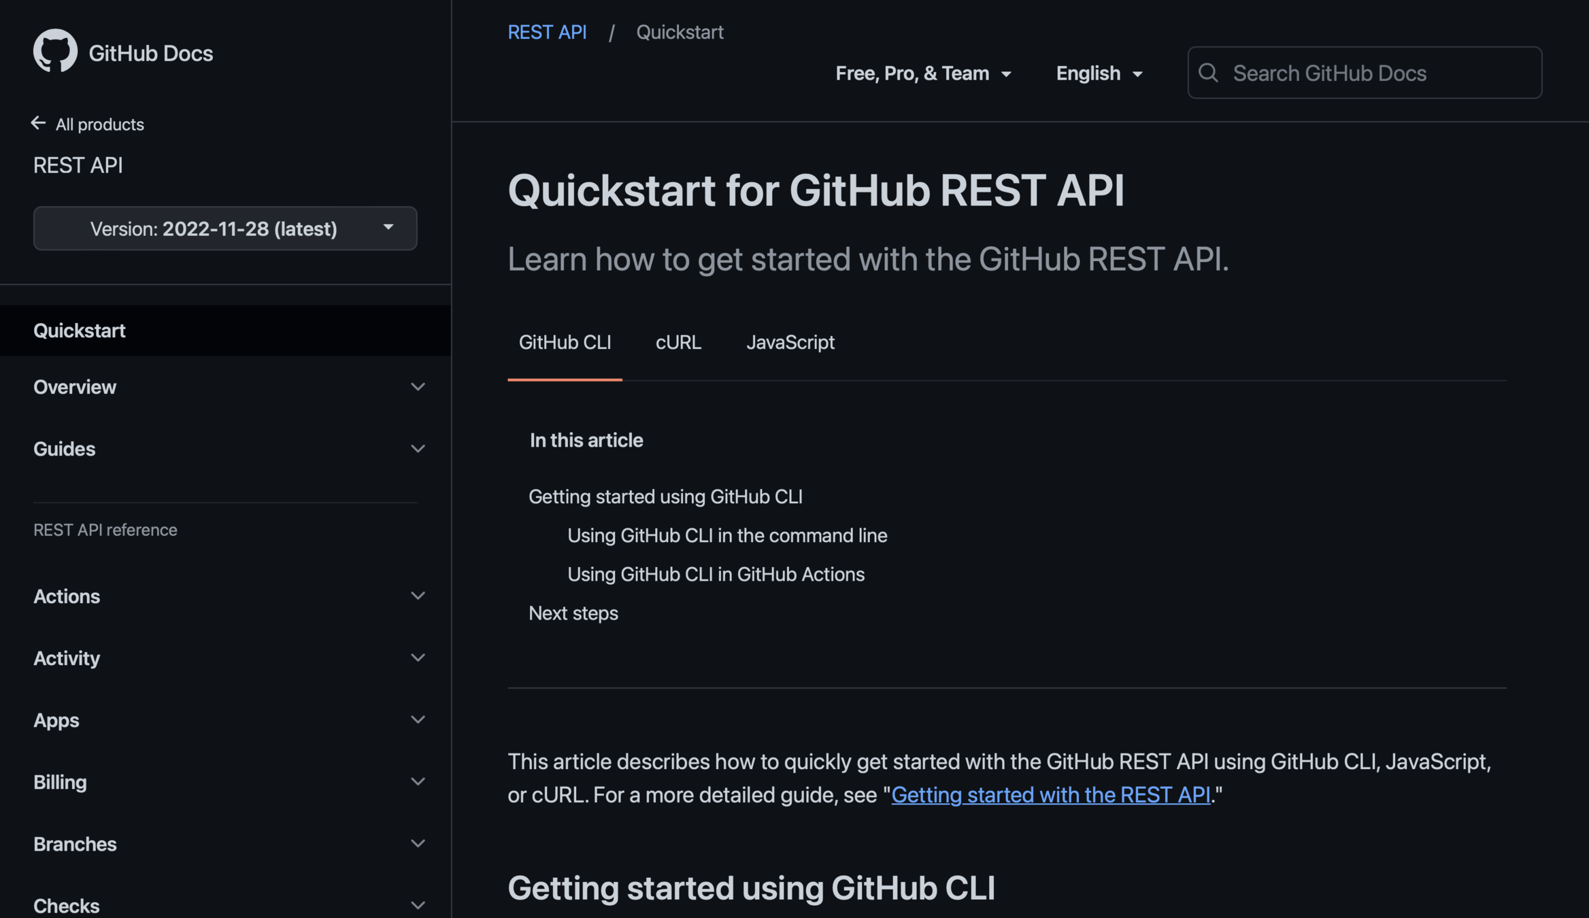Expand the Overview section chevron
Image resolution: width=1589 pixels, height=918 pixels.
418,387
